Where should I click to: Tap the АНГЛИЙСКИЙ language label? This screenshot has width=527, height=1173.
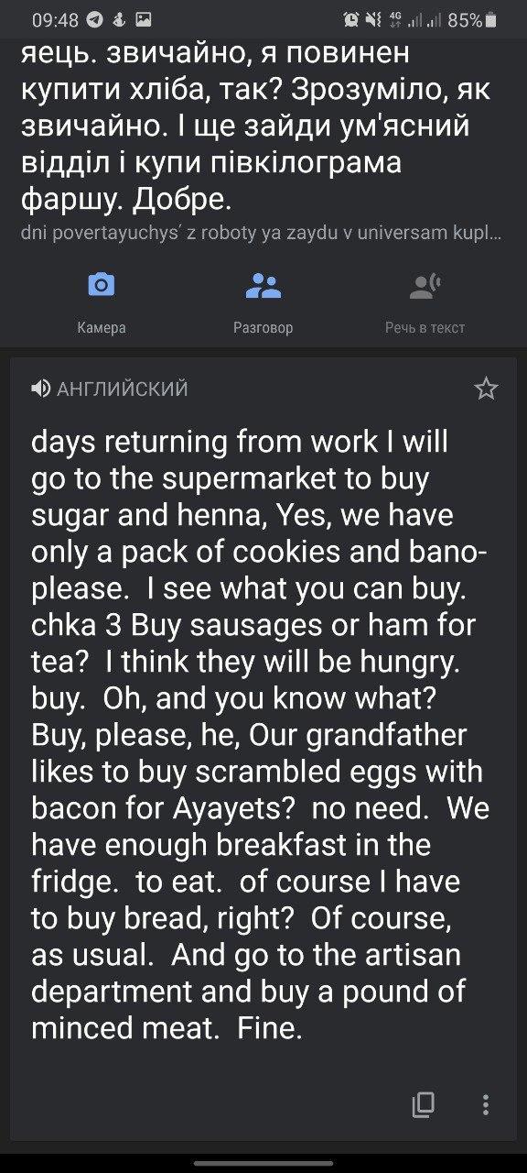click(123, 389)
